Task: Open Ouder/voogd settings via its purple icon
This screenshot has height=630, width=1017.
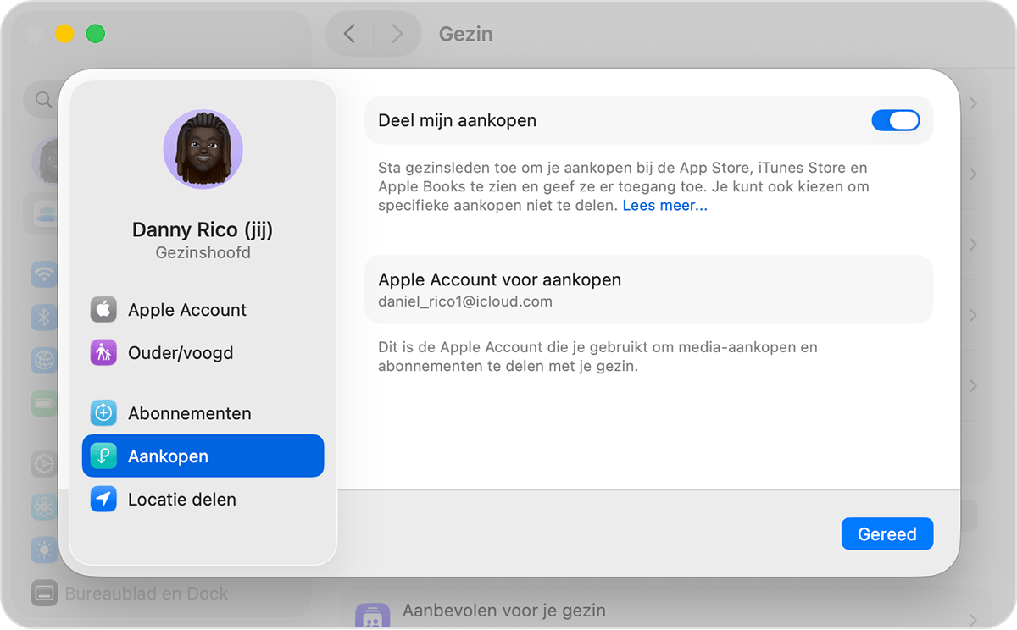Action: pyautogui.click(x=103, y=352)
